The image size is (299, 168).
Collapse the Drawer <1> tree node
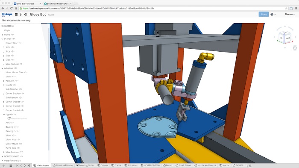point(2,39)
